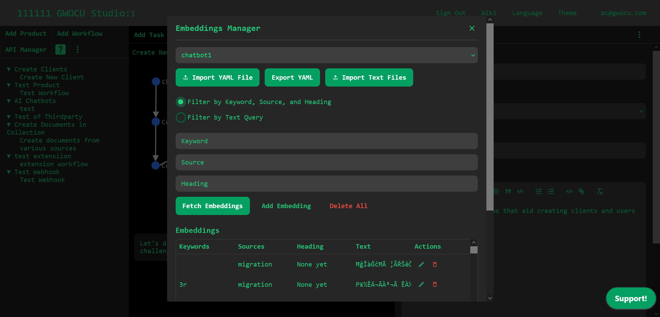Viewport: 660px width, 317px height.
Task: Click the Import Text Files button
Action: [x=369, y=78]
